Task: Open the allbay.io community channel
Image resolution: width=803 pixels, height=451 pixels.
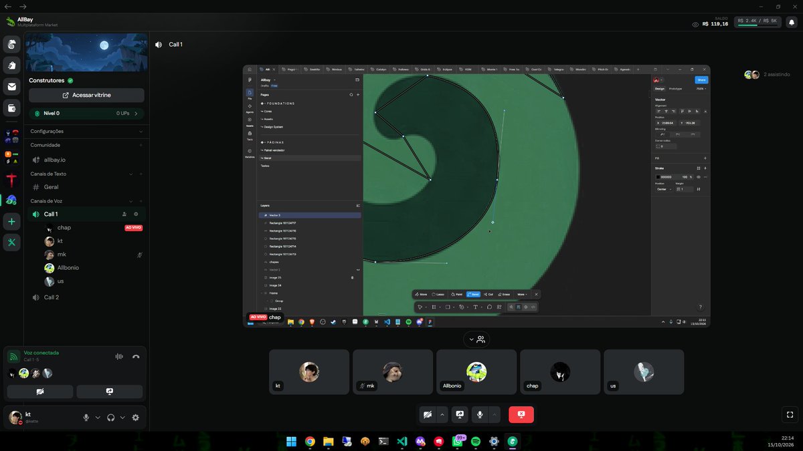Action: (86, 160)
